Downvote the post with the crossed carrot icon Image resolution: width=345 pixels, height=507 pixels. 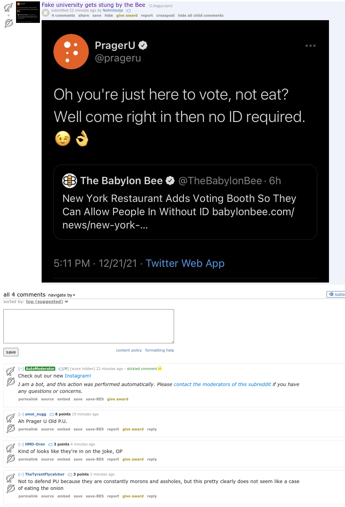tap(9, 23)
